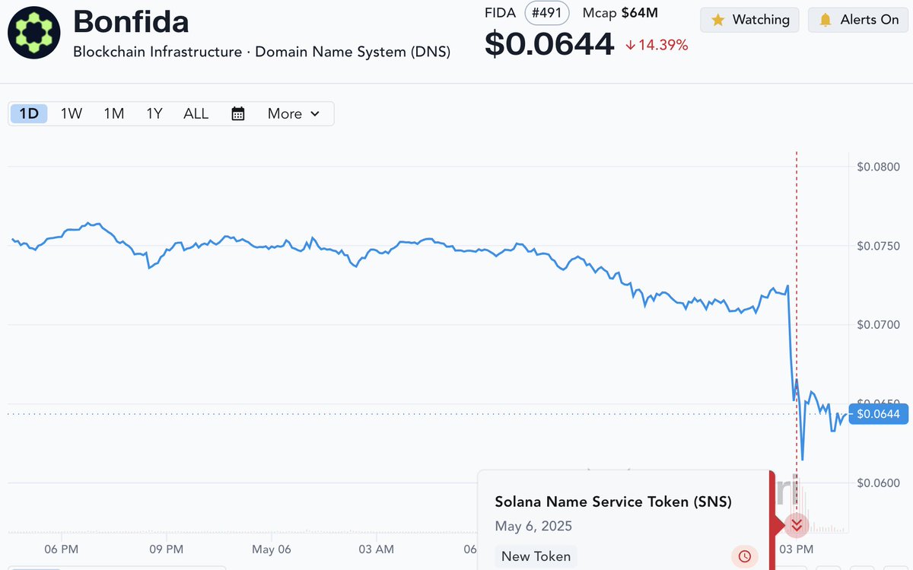The image size is (913, 570).
Task: Click the Bonfida hexagon logo icon
Action: click(35, 33)
